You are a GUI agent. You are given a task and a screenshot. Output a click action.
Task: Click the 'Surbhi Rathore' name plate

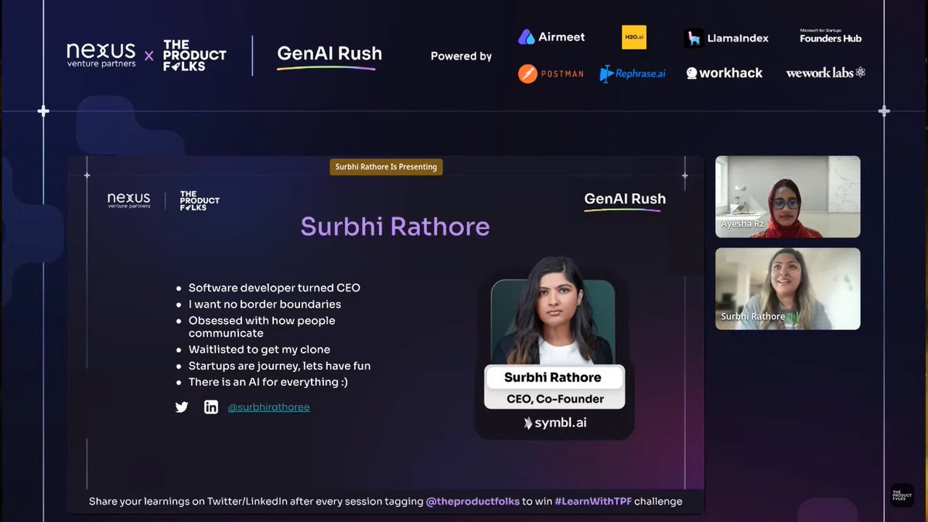click(x=553, y=377)
